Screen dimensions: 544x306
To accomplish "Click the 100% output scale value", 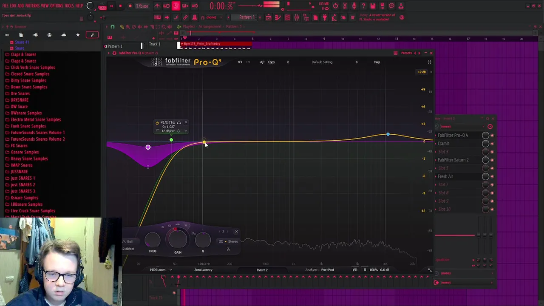I will pyautogui.click(x=374, y=270).
